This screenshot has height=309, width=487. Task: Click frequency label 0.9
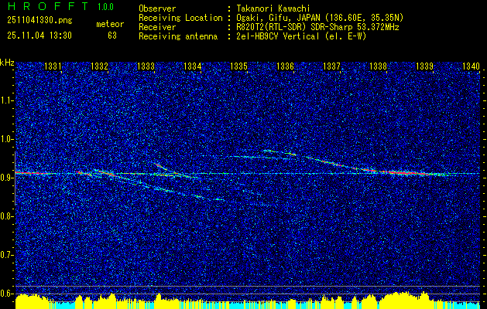tap(6, 178)
